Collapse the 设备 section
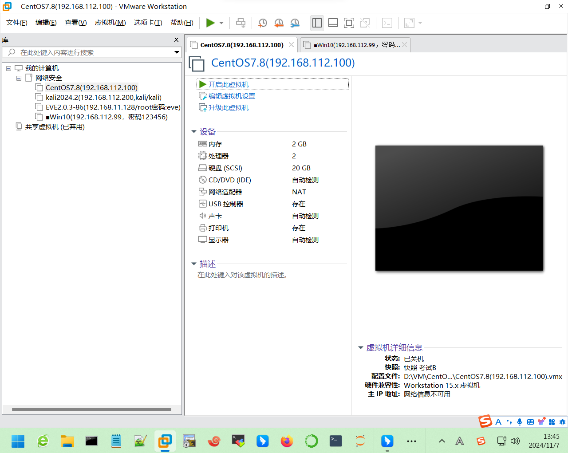568x453 pixels. [x=194, y=132]
